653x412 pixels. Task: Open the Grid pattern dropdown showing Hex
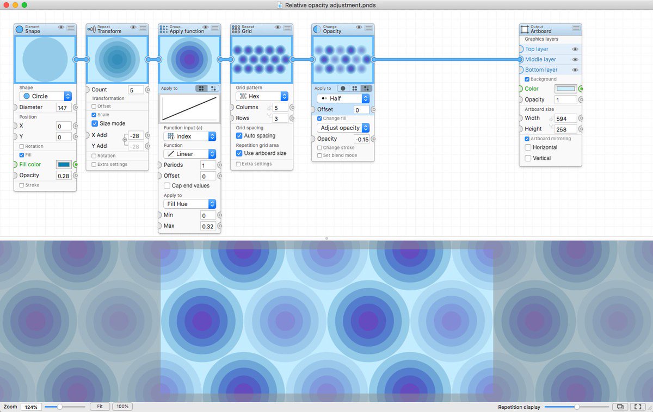click(x=262, y=96)
